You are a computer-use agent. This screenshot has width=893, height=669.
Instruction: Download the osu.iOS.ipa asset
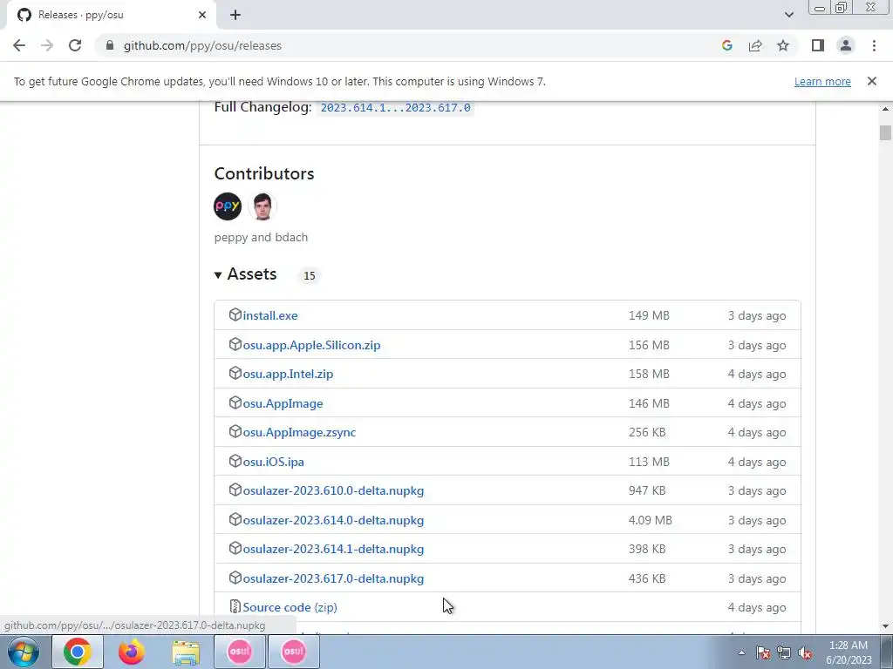(x=273, y=462)
